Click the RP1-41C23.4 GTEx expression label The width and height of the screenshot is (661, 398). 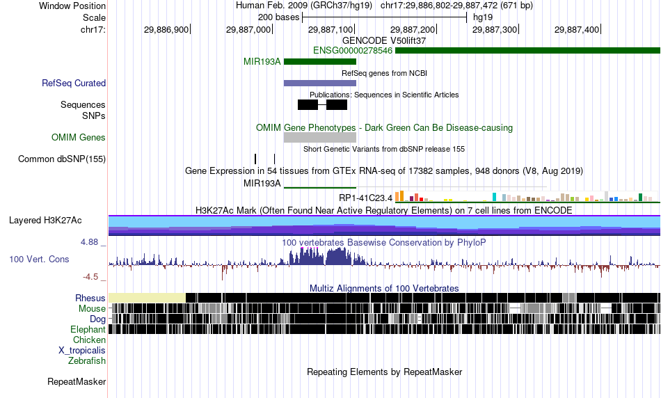point(365,198)
